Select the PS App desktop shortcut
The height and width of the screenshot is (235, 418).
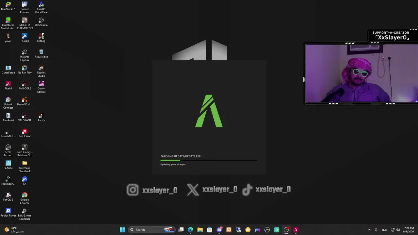25,38
